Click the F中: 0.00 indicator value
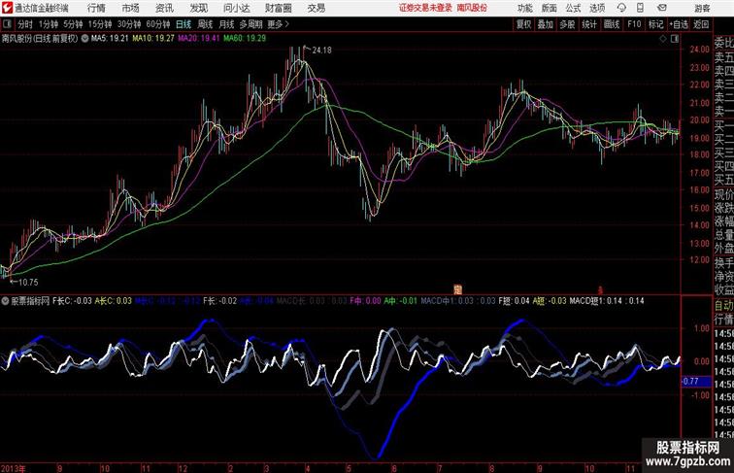 [x=366, y=301]
